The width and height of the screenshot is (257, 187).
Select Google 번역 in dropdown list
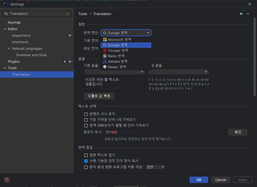[x=126, y=45]
